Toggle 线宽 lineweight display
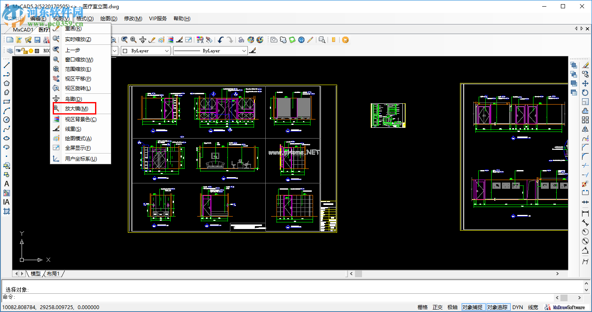The height and width of the screenshot is (312, 592). click(533, 307)
